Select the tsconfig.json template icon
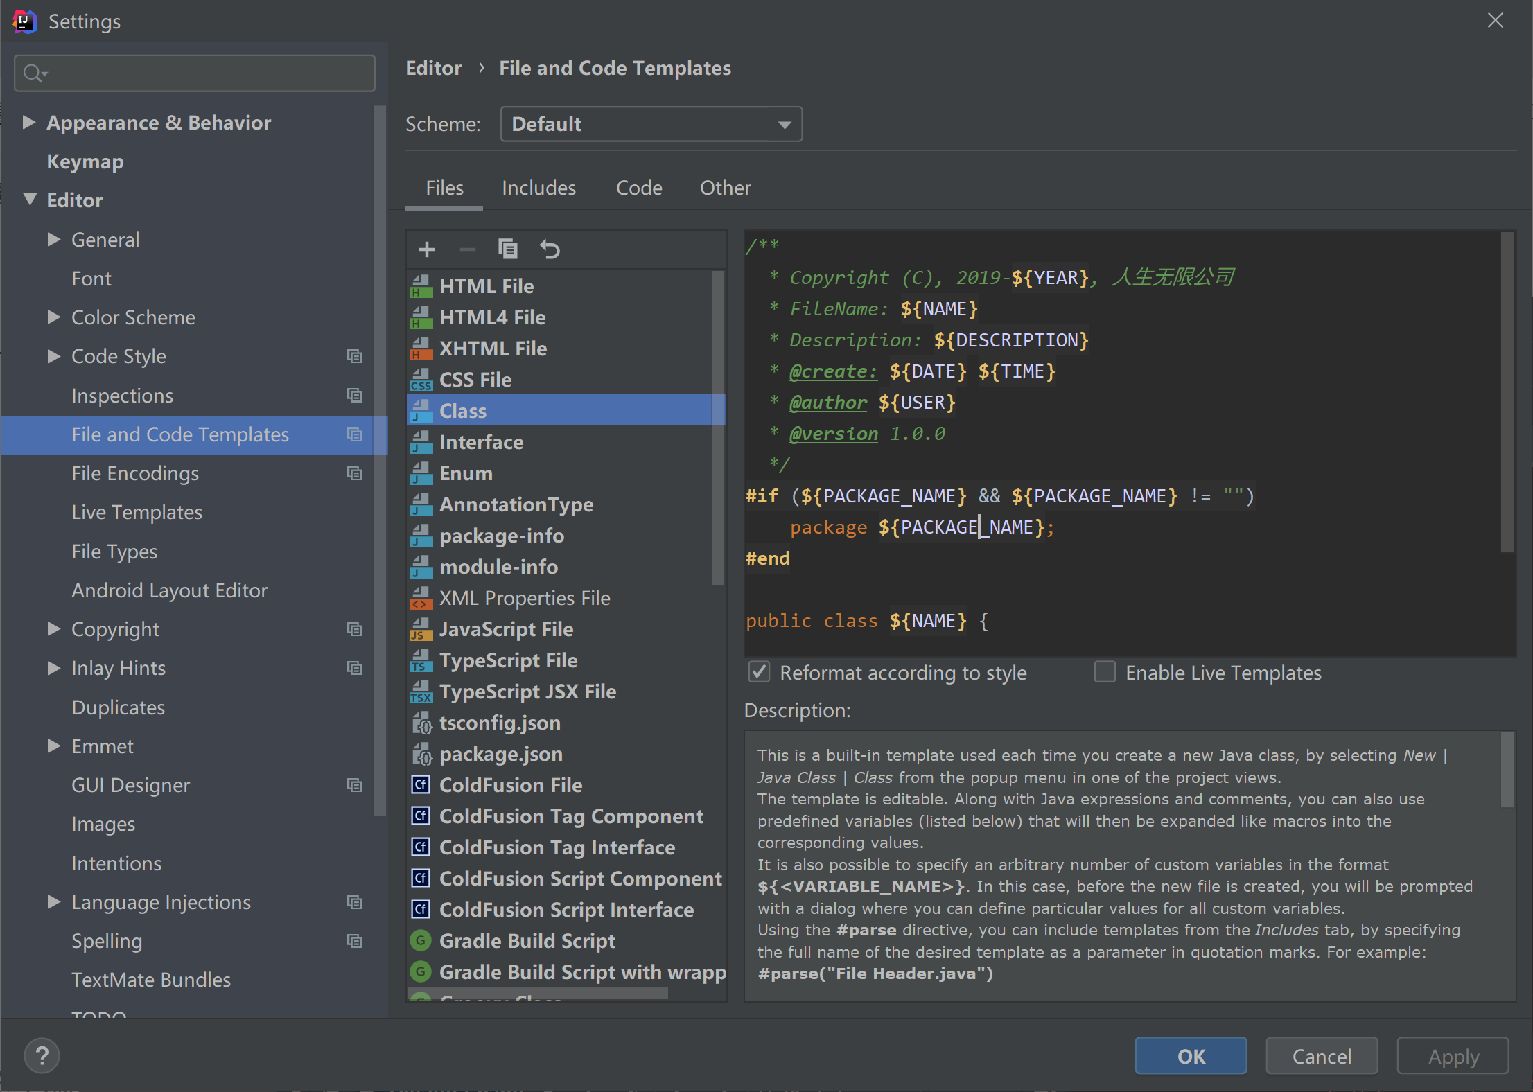 pyautogui.click(x=421, y=723)
